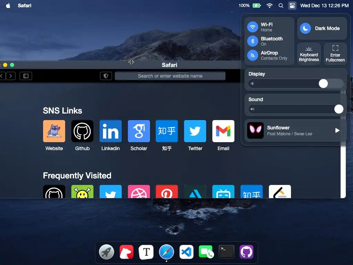Open the blue Bilibili TV tile
The image size is (353, 265).
click(x=223, y=192)
